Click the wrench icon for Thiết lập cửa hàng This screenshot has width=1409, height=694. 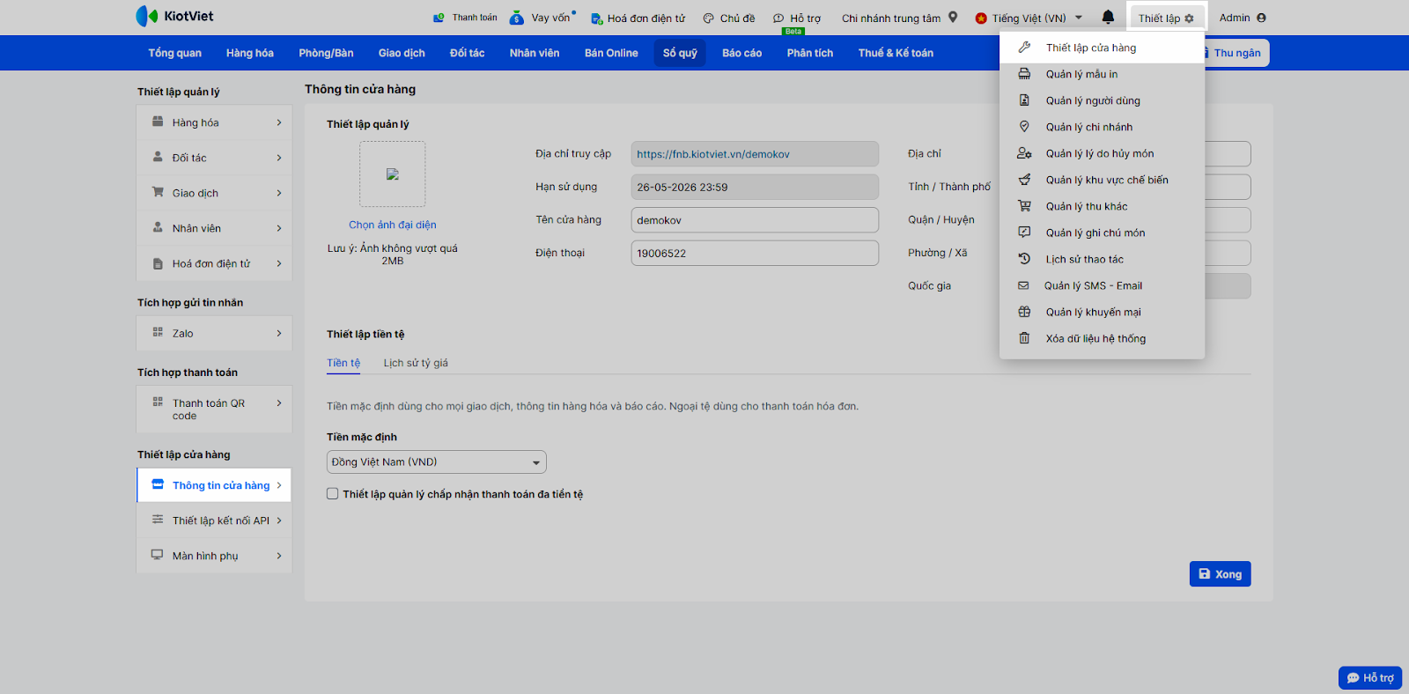pos(1024,48)
